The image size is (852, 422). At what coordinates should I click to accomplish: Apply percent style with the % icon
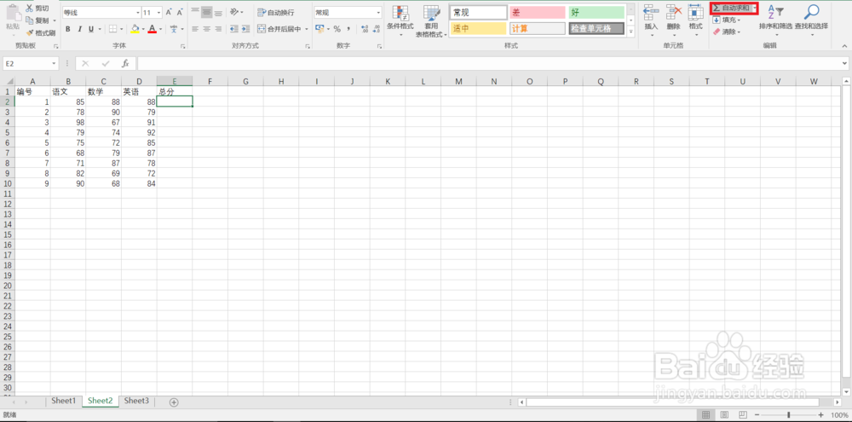[337, 29]
